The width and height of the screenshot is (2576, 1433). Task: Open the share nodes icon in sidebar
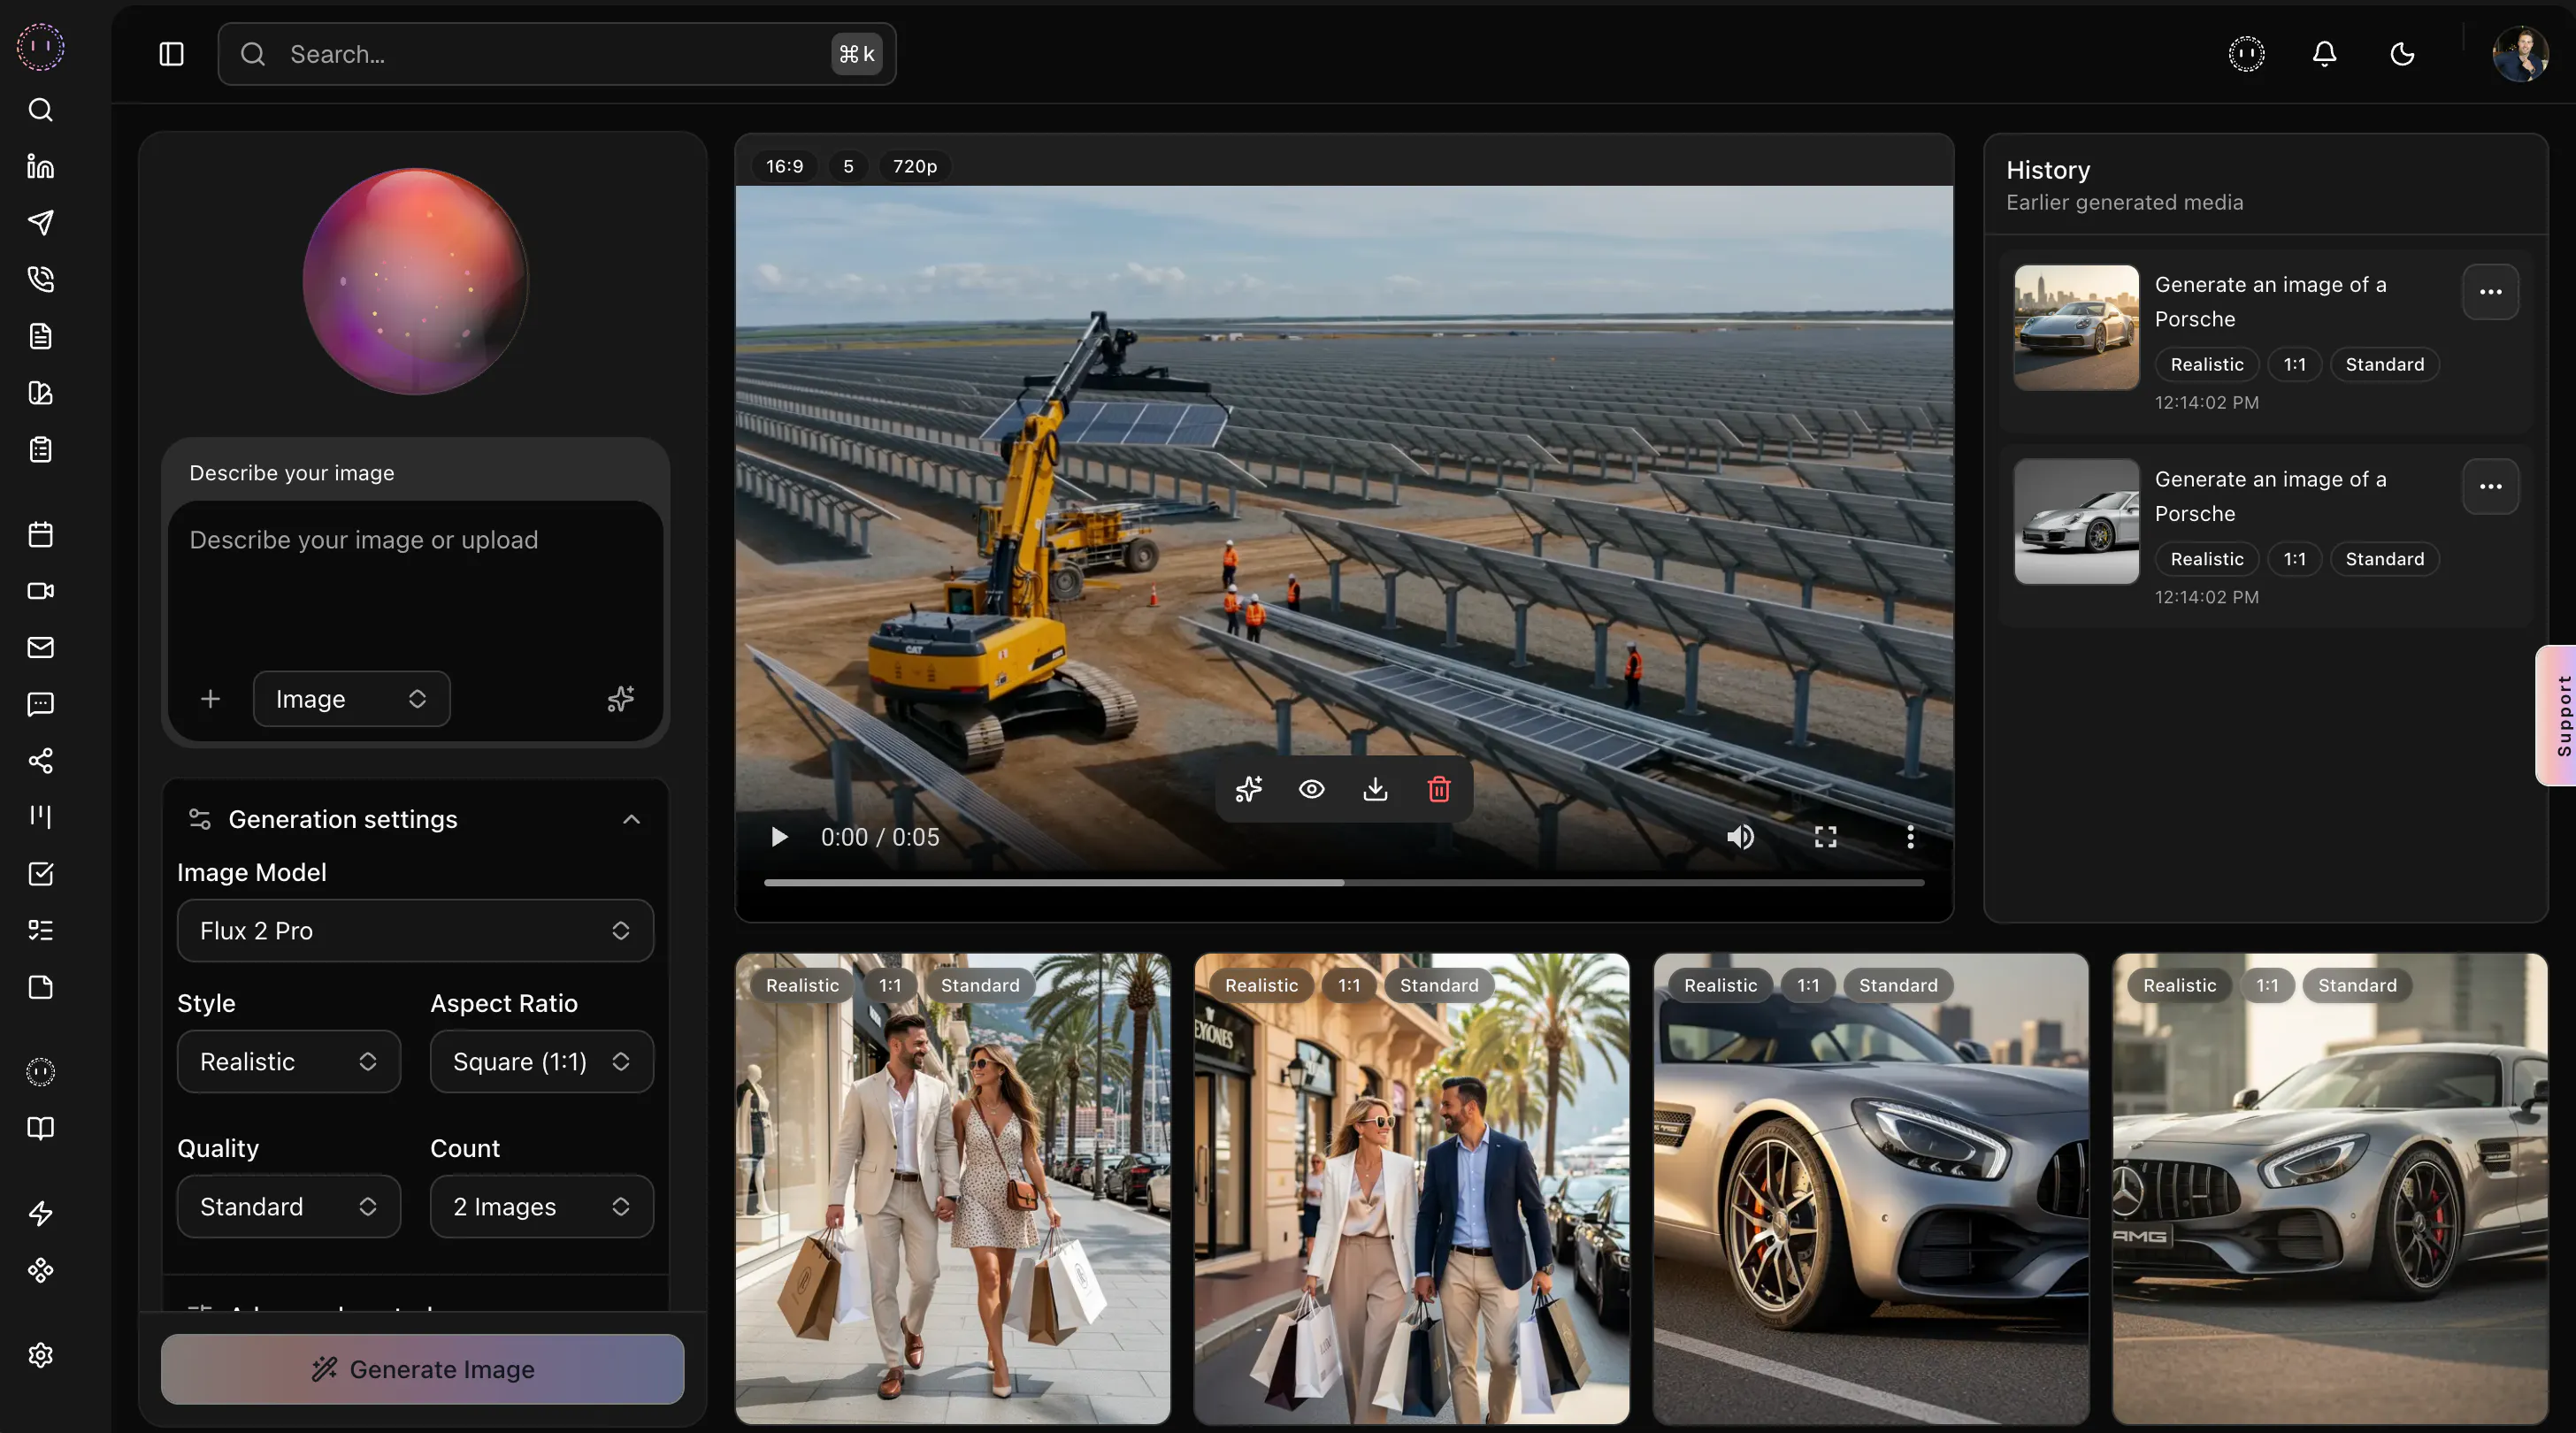[x=40, y=761]
